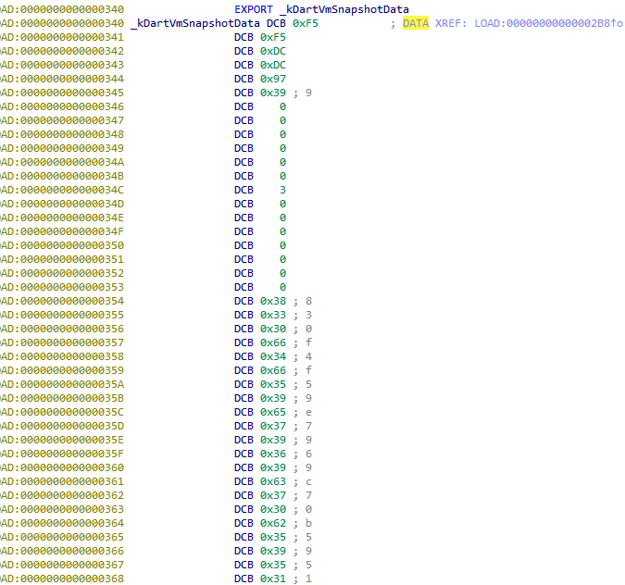Select the 0x38 byte value

click(273, 301)
